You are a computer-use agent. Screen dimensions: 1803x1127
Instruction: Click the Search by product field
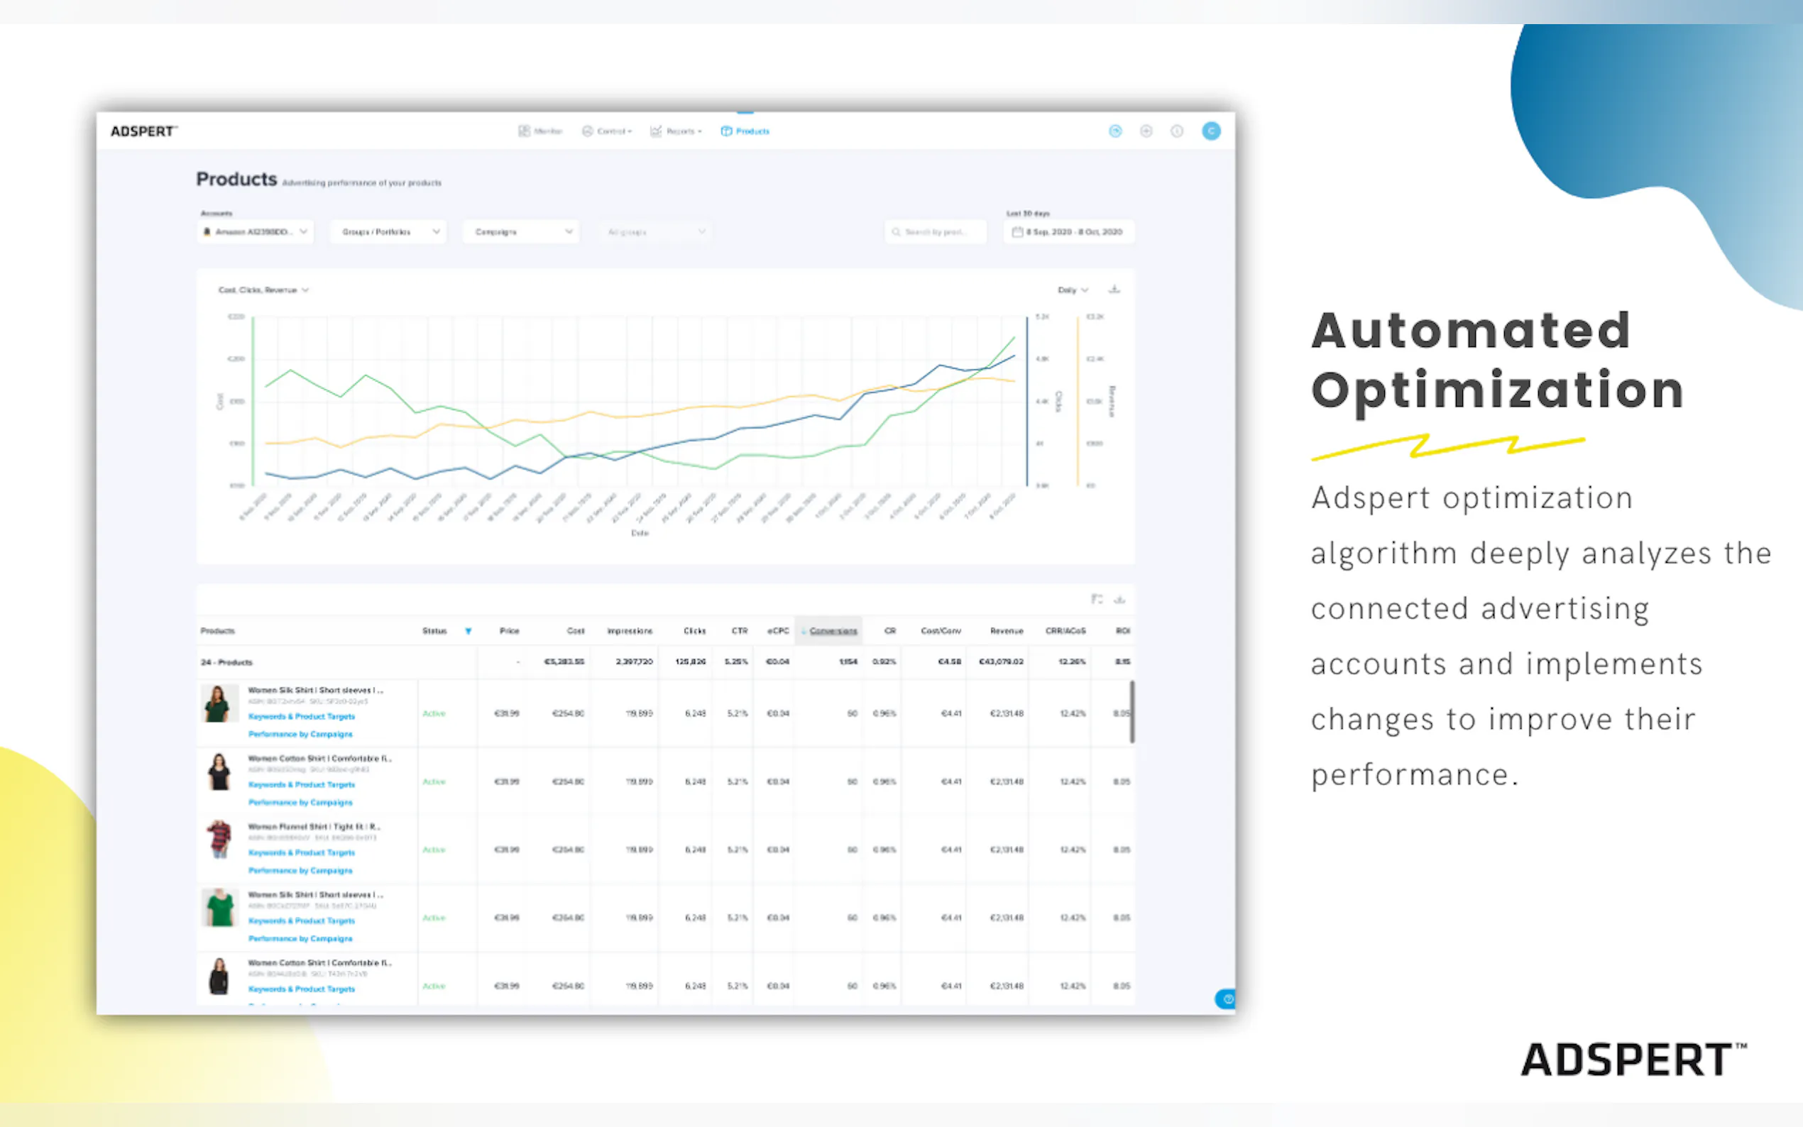tap(936, 232)
